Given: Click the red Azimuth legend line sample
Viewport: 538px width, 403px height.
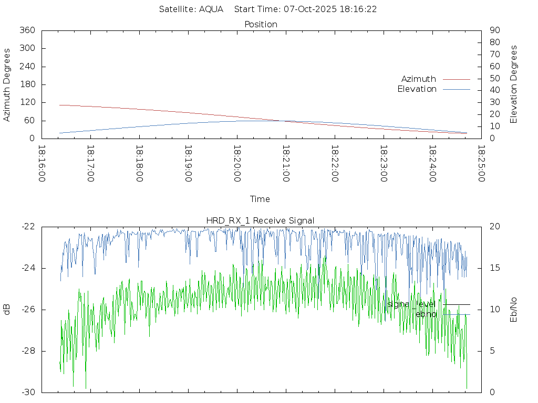Looking at the screenshot, I should click(456, 79).
